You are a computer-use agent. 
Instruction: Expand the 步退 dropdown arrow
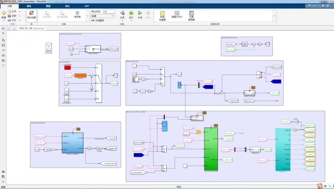(122, 20)
